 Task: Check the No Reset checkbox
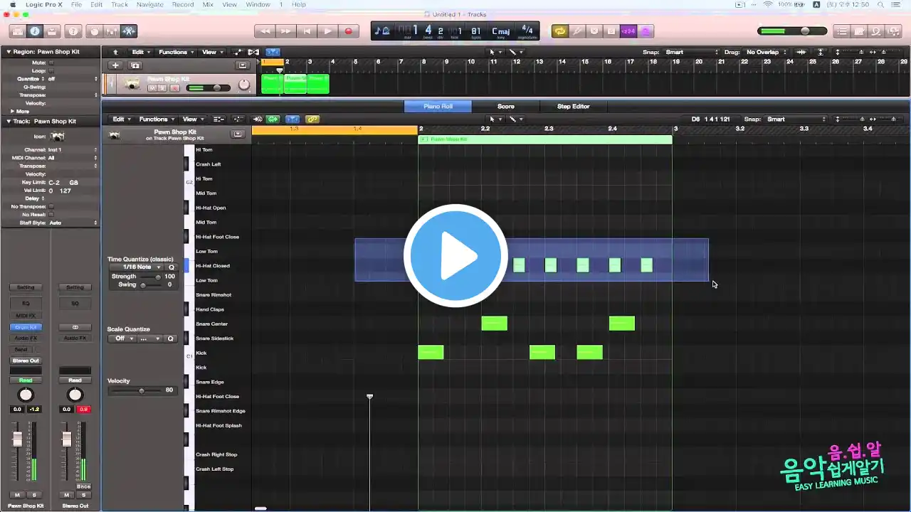51,215
